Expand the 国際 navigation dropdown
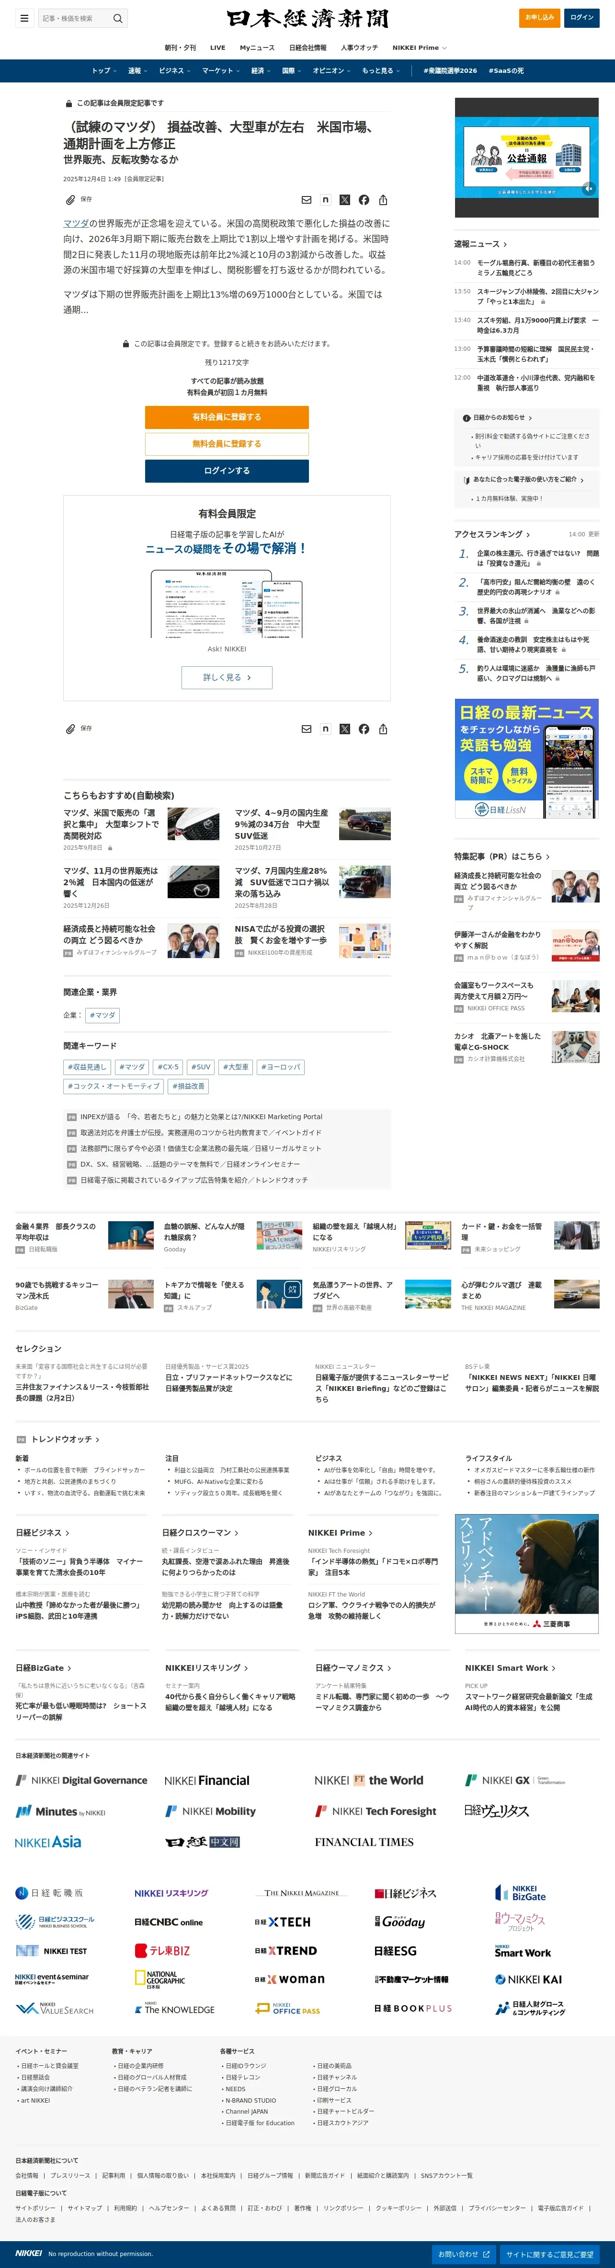Screen dimensions: 615x2268 coord(292,70)
